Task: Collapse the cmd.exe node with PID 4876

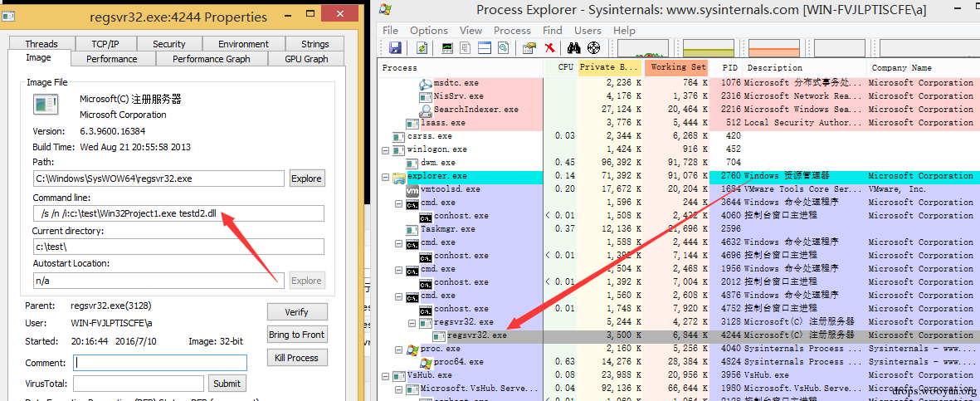Action: [x=399, y=296]
